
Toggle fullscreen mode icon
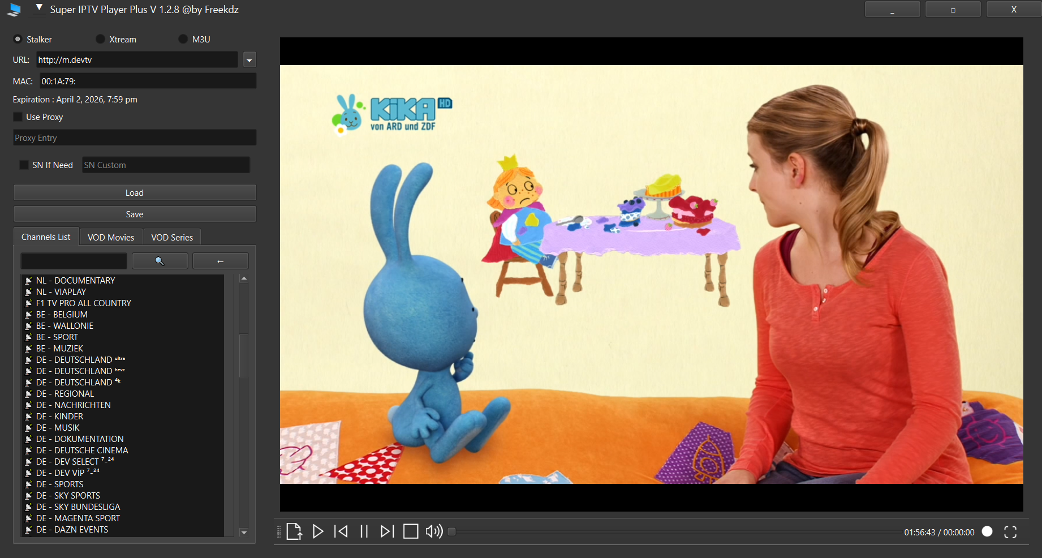1010,532
